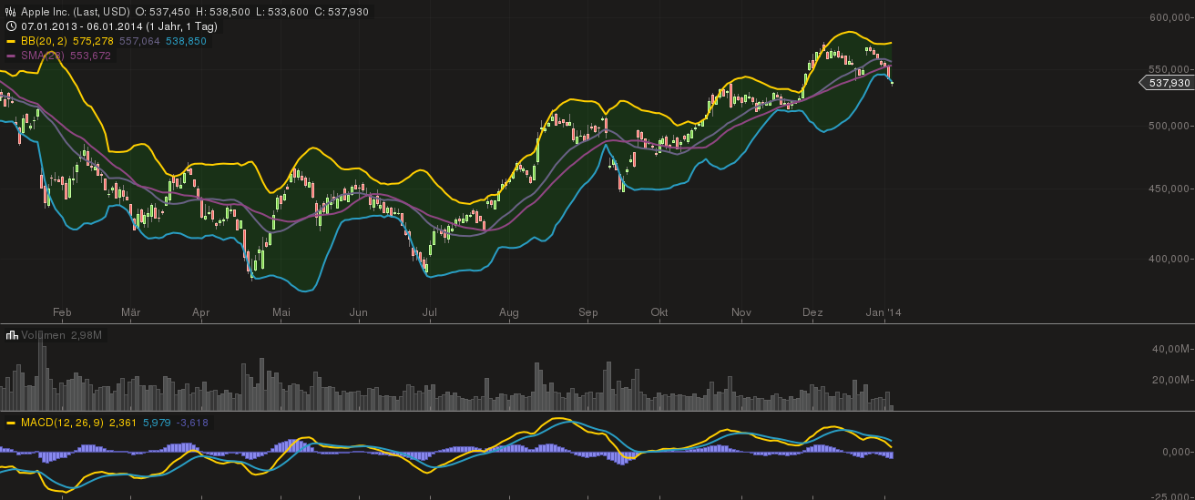Click the 450,000 price axis label

click(1170, 189)
